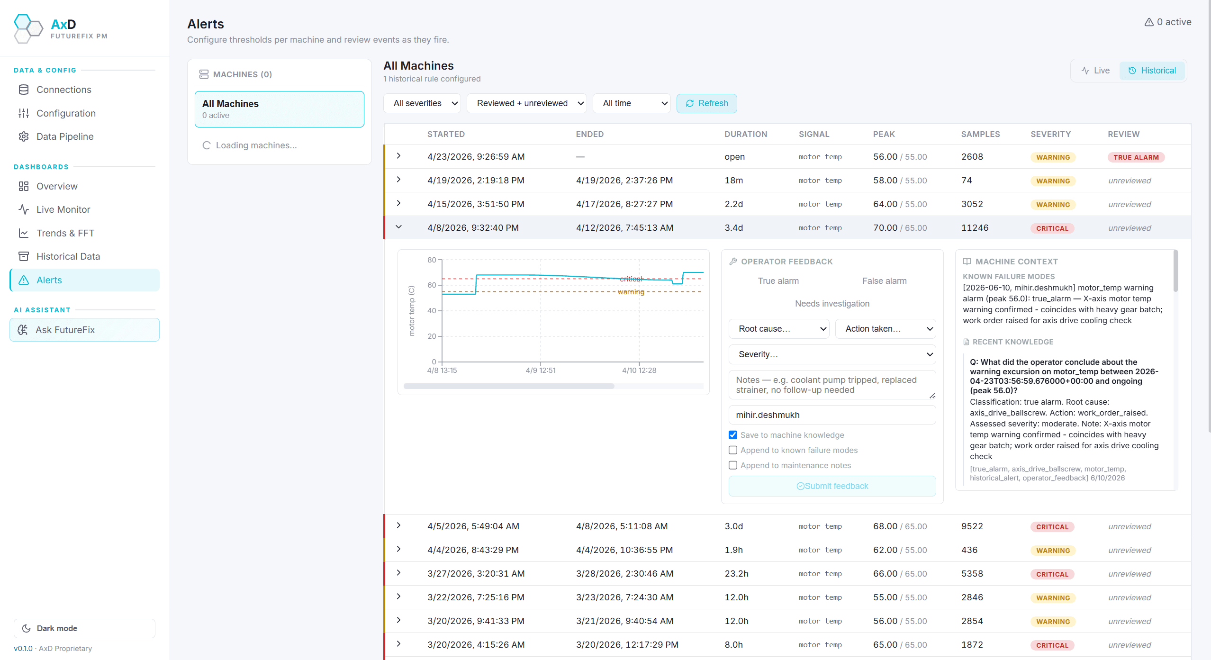Click the WARNING badge on 4/4/2026 row
This screenshot has width=1211, height=660.
(x=1053, y=551)
